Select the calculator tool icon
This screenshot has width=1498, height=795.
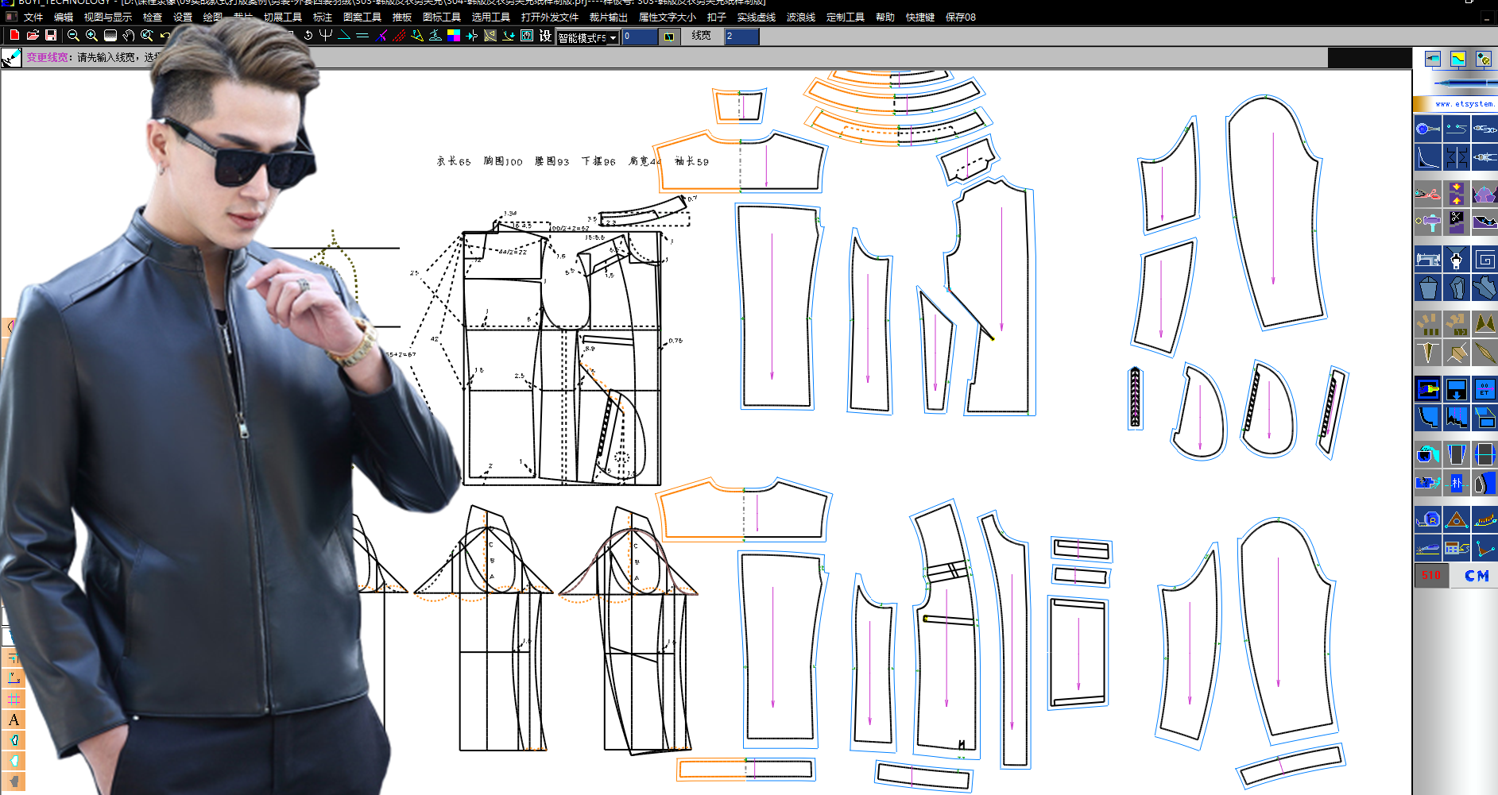click(x=1456, y=547)
